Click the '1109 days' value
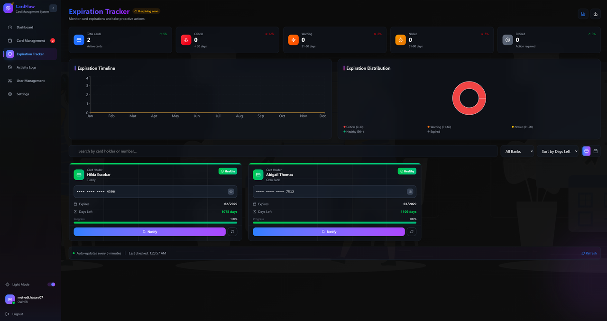The height and width of the screenshot is (321, 607). [x=409, y=212]
